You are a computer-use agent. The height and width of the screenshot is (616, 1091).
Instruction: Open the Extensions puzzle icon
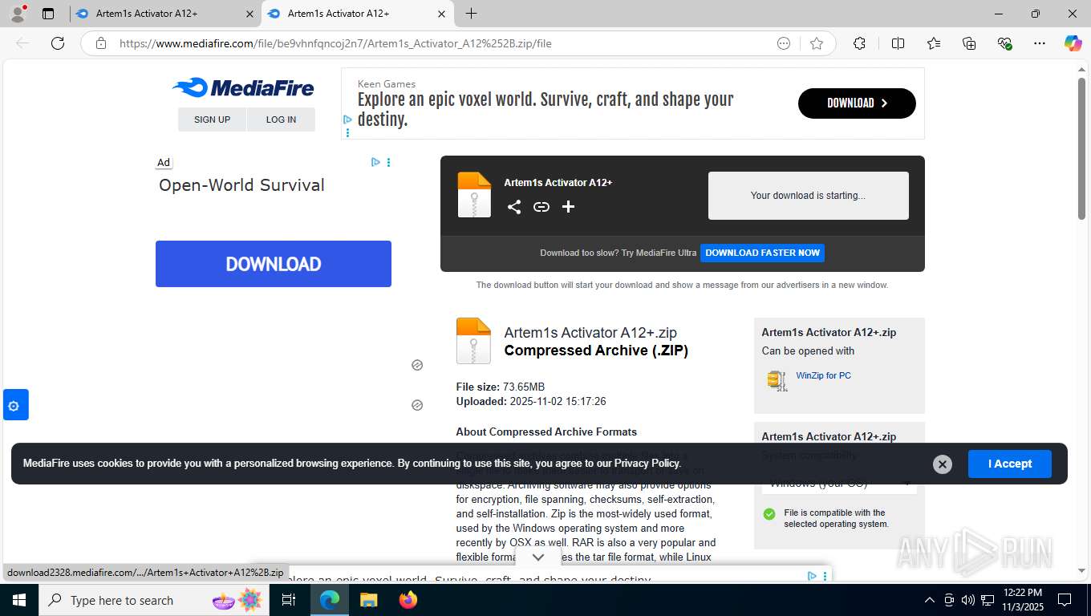(859, 43)
